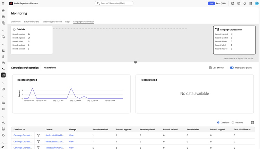
Task: Click the tag icon in sidebar
Action: pos(3,135)
